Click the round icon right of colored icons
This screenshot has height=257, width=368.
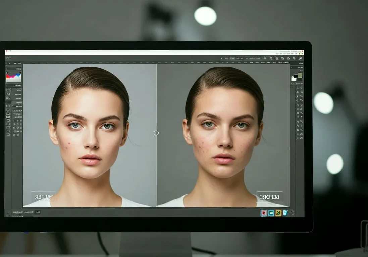point(293,212)
